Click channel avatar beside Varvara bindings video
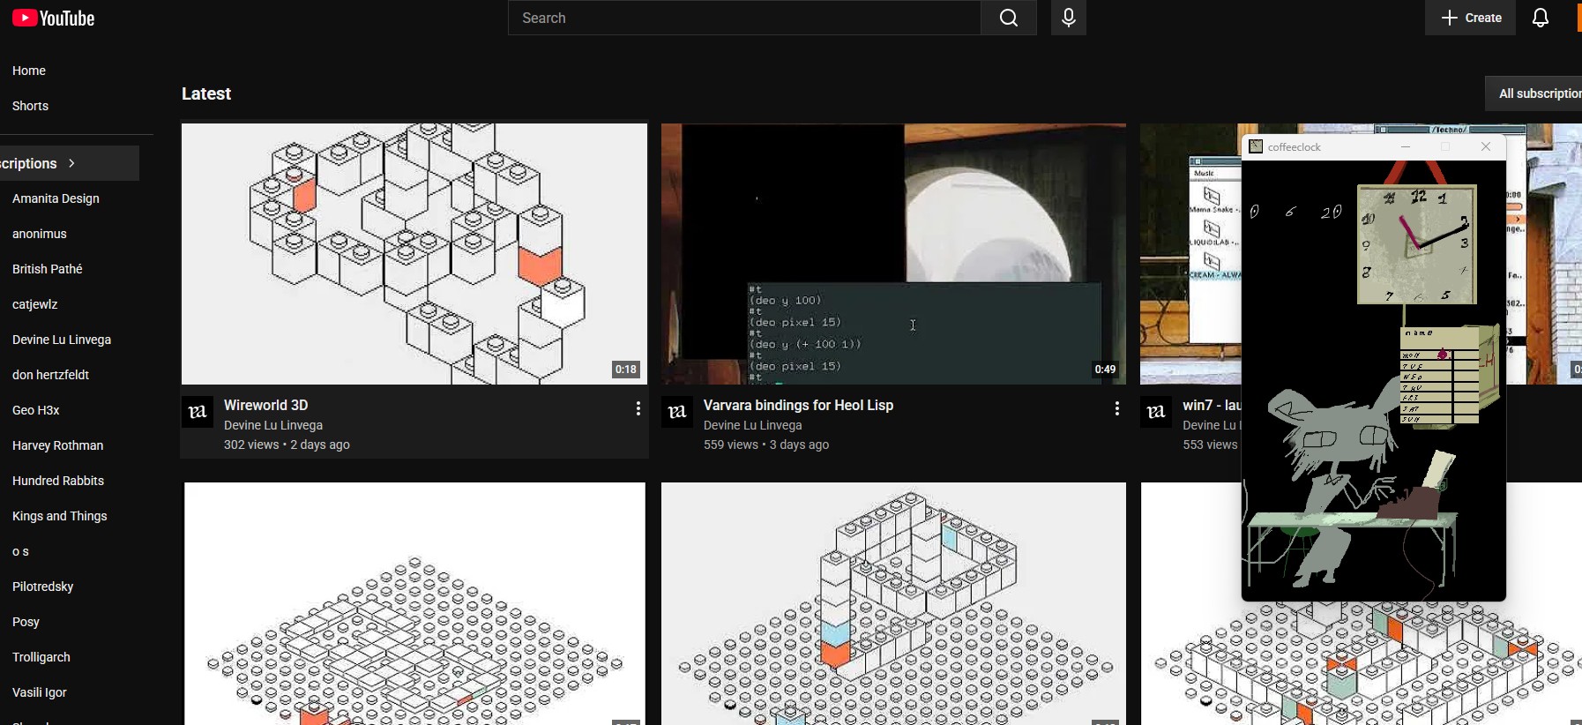The height and width of the screenshot is (725, 1582). pyautogui.click(x=677, y=412)
